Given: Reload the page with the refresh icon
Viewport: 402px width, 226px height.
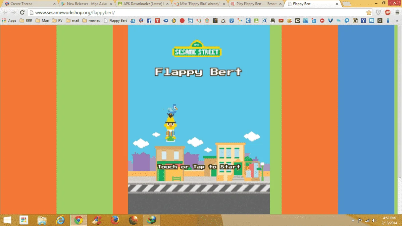Looking at the screenshot, I should click(22, 12).
